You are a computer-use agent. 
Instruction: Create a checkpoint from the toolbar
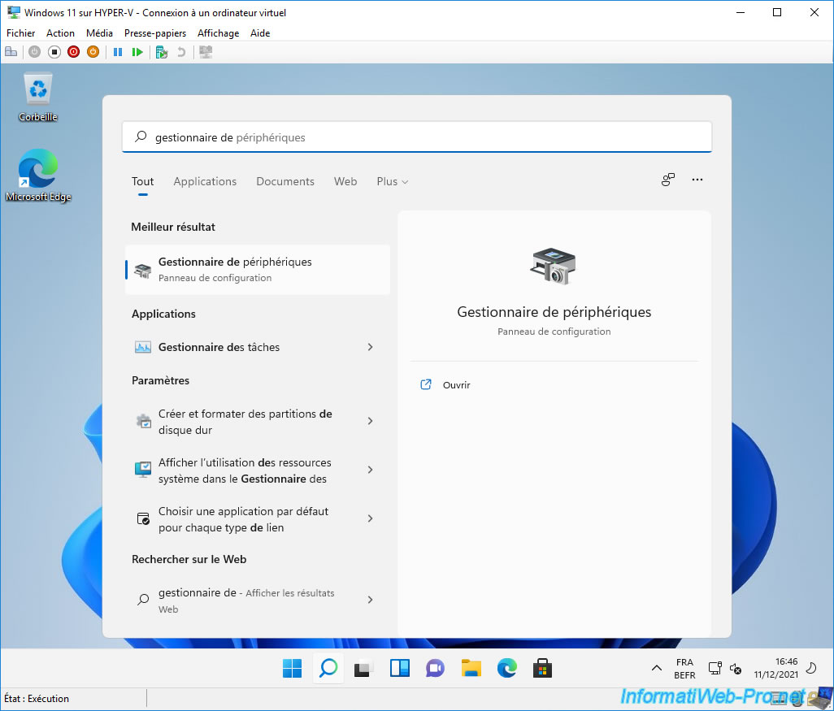click(x=162, y=52)
